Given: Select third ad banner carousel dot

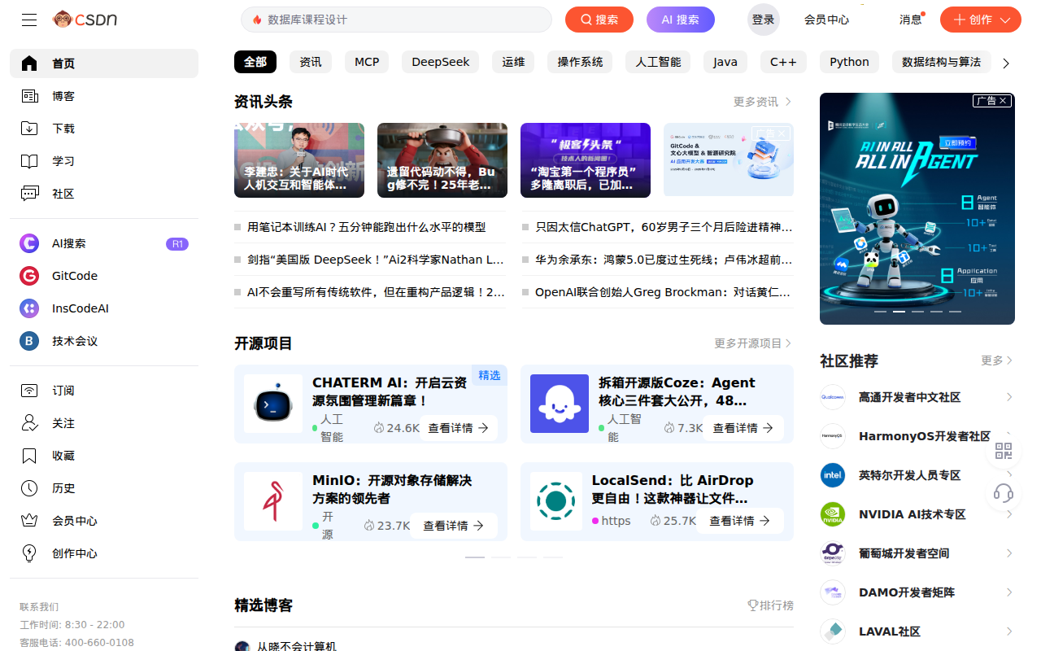Looking at the screenshot, I should coord(917,312).
